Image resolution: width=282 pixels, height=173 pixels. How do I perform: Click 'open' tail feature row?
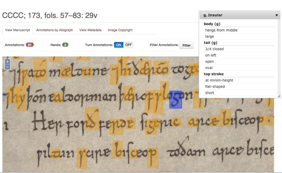(239, 61)
